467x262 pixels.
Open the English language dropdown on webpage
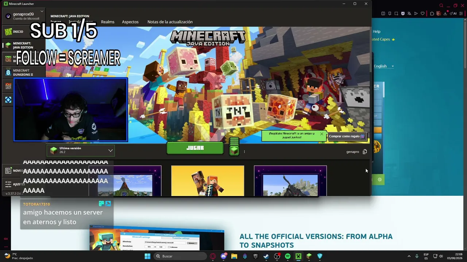(x=384, y=66)
